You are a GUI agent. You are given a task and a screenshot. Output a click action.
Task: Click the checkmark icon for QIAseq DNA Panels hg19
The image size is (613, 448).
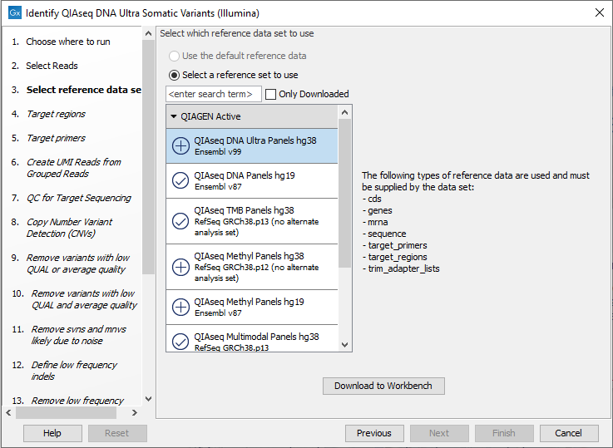[180, 180]
